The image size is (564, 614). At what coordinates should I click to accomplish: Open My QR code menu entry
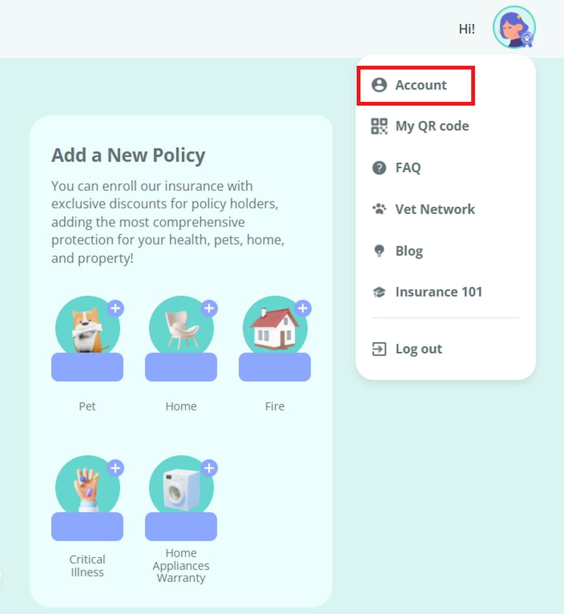tap(432, 126)
